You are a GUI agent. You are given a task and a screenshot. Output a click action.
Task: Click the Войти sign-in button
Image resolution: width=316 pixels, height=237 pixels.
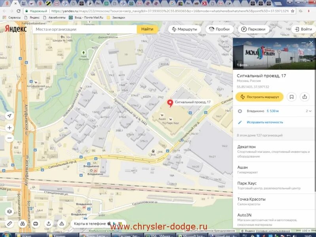click(x=303, y=29)
